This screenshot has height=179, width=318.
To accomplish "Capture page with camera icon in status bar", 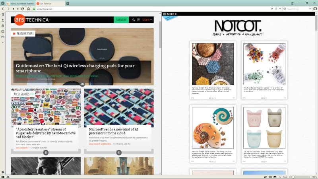I will click(x=266, y=177).
